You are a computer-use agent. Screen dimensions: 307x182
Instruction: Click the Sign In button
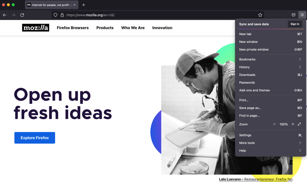click(295, 24)
